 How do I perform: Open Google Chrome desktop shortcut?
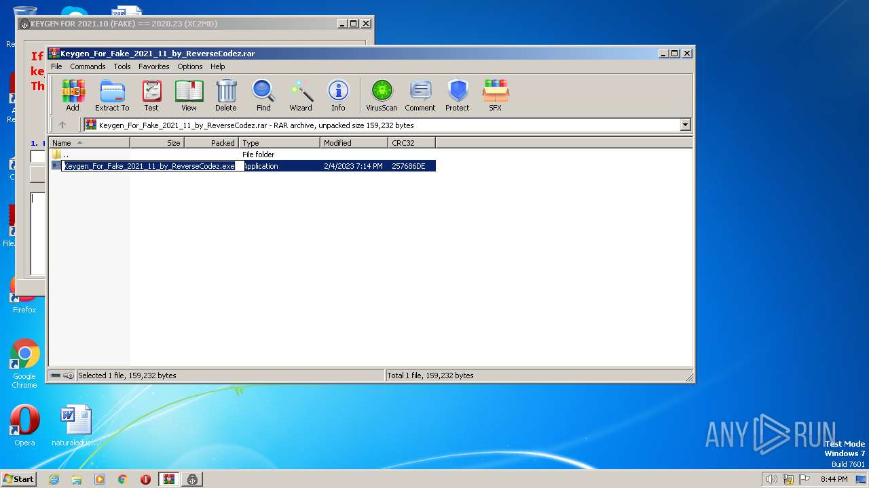[24, 364]
